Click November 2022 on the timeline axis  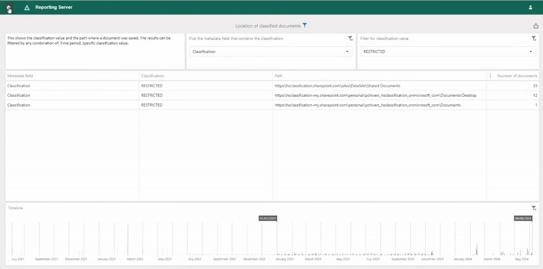tap(254, 259)
